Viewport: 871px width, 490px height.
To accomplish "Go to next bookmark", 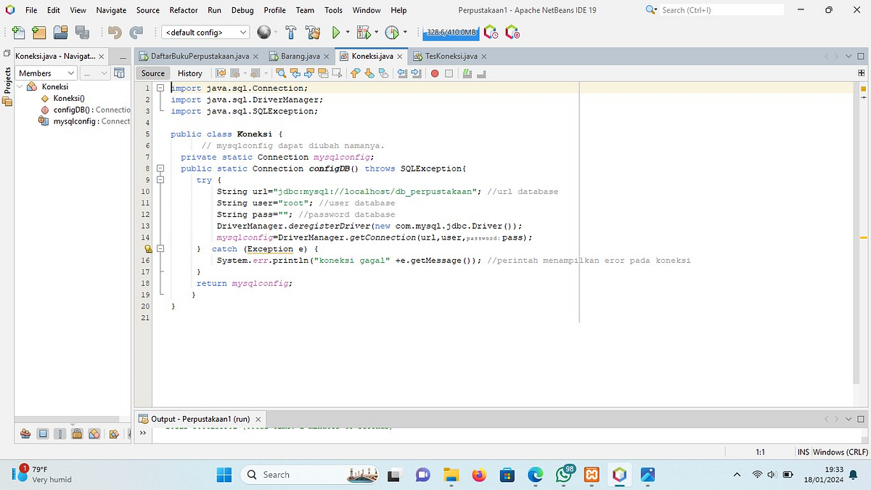I will (369, 73).
